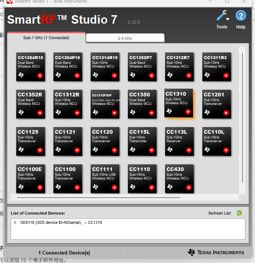This screenshot has height=263, width=255.
Task: Click the red arrow on CC1312PSIP tile
Action: 114,113
